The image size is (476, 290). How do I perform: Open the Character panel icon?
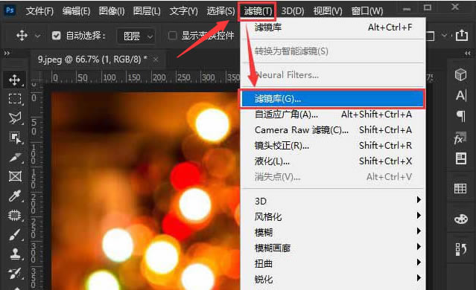(x=461, y=95)
